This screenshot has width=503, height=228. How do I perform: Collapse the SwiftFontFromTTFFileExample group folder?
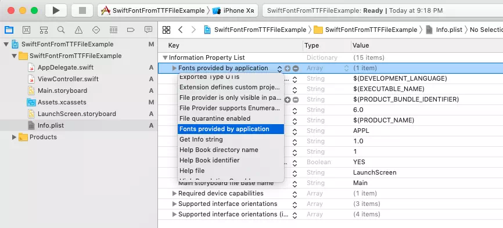pos(14,56)
